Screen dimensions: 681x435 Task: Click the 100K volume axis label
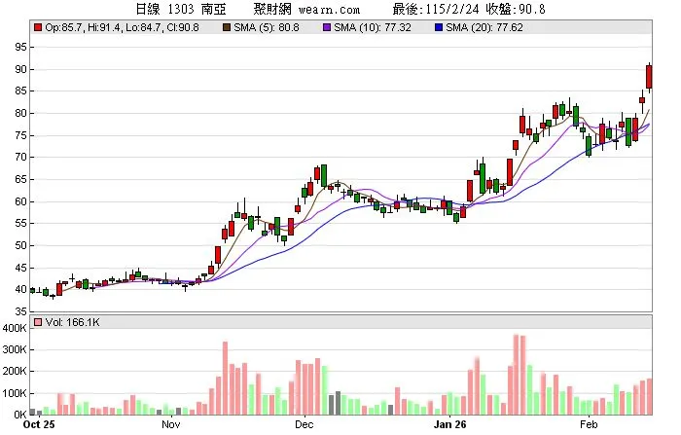pyautogui.click(x=15, y=393)
